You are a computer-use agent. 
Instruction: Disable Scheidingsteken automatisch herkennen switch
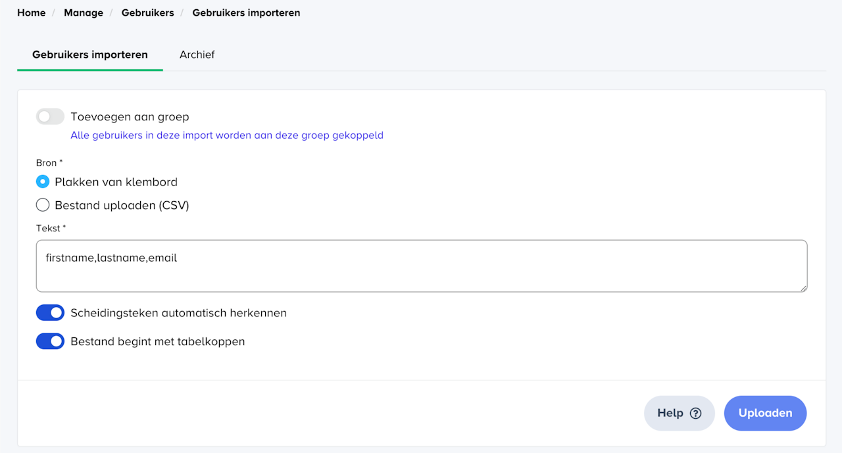point(50,313)
